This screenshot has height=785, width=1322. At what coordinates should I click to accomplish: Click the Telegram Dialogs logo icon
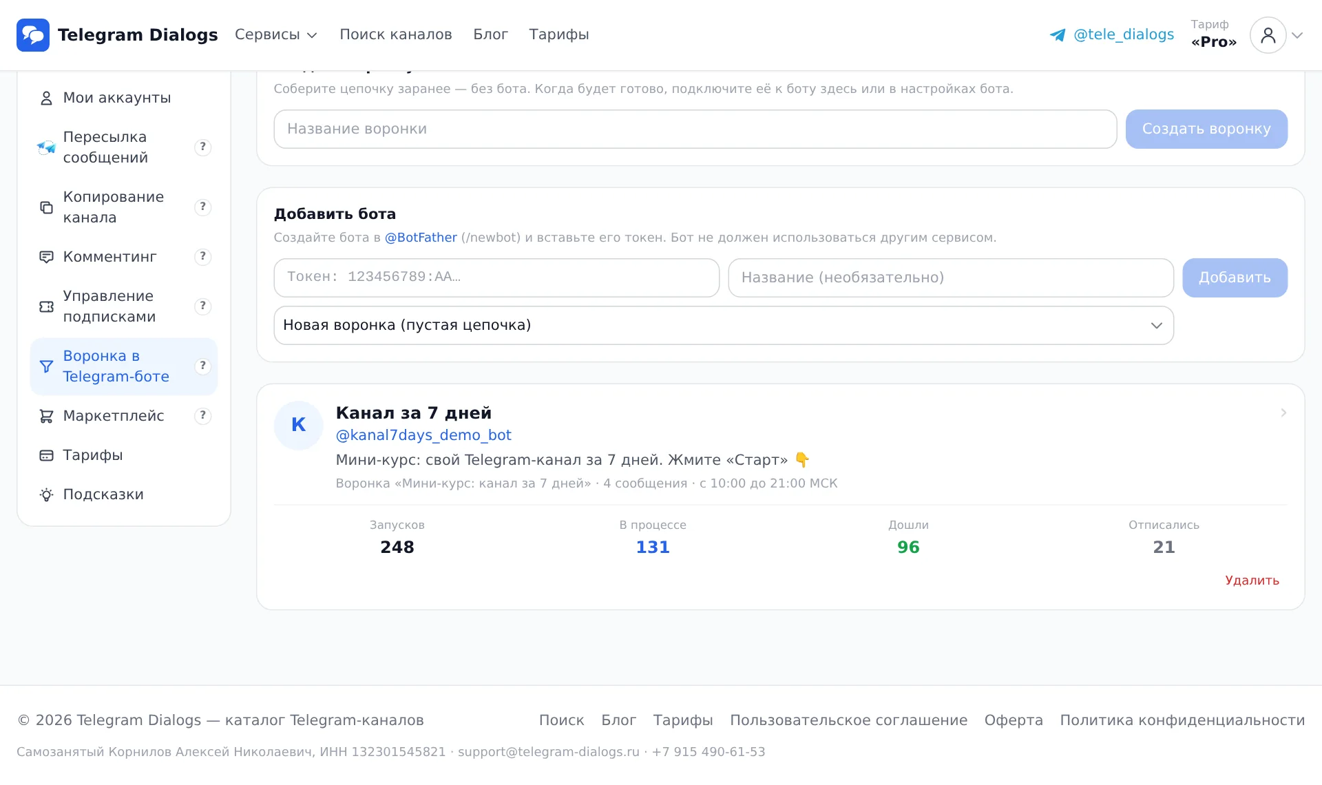click(33, 35)
